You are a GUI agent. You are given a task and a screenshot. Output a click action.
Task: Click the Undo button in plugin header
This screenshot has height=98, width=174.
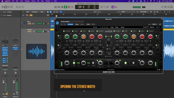(88, 24)
